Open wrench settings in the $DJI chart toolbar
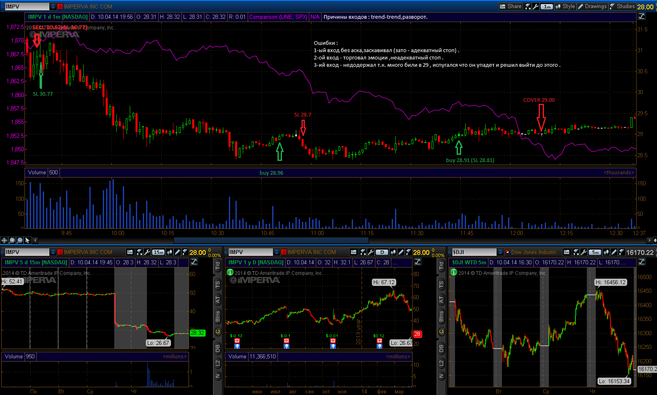This screenshot has width=657, height=395. 584,252
